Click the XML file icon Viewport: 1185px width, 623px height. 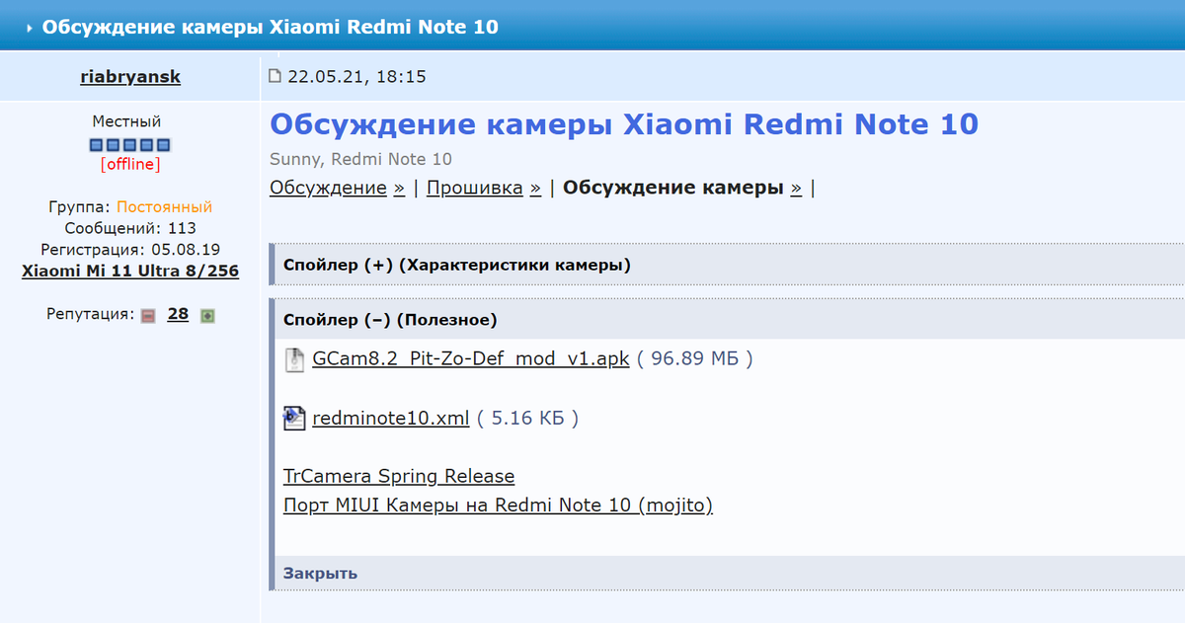pyautogui.click(x=294, y=419)
